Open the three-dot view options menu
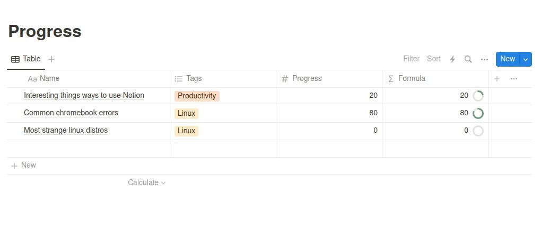This screenshot has width=541, height=229. (484, 59)
